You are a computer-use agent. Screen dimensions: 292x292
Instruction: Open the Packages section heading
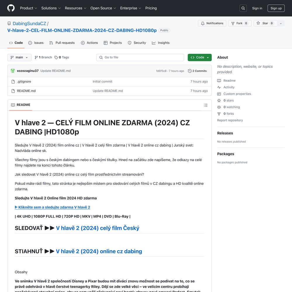point(225,154)
